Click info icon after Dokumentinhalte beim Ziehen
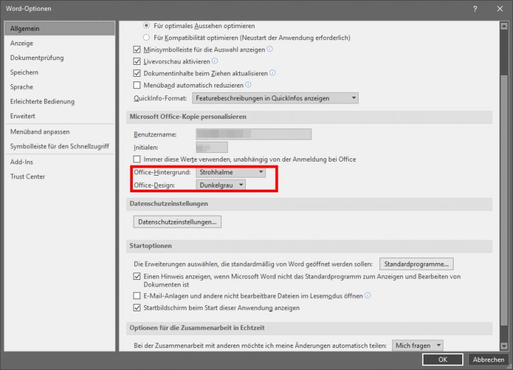Image resolution: width=513 pixels, height=370 pixels. pos(273,73)
